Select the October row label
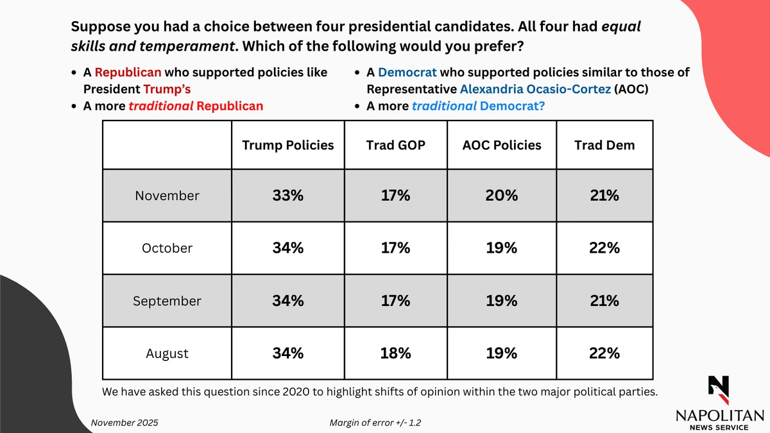Image resolution: width=770 pixels, height=433 pixels. (167, 248)
